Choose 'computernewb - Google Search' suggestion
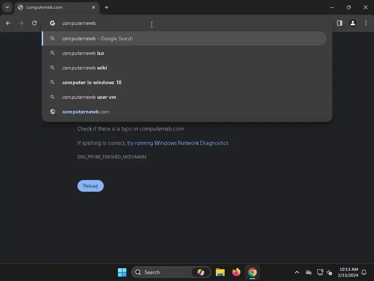 184,38
